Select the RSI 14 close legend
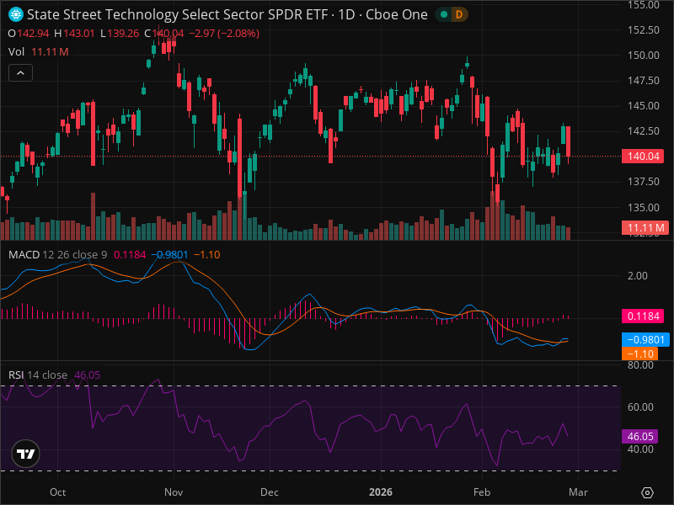The width and height of the screenshot is (674, 505). pyautogui.click(x=38, y=375)
